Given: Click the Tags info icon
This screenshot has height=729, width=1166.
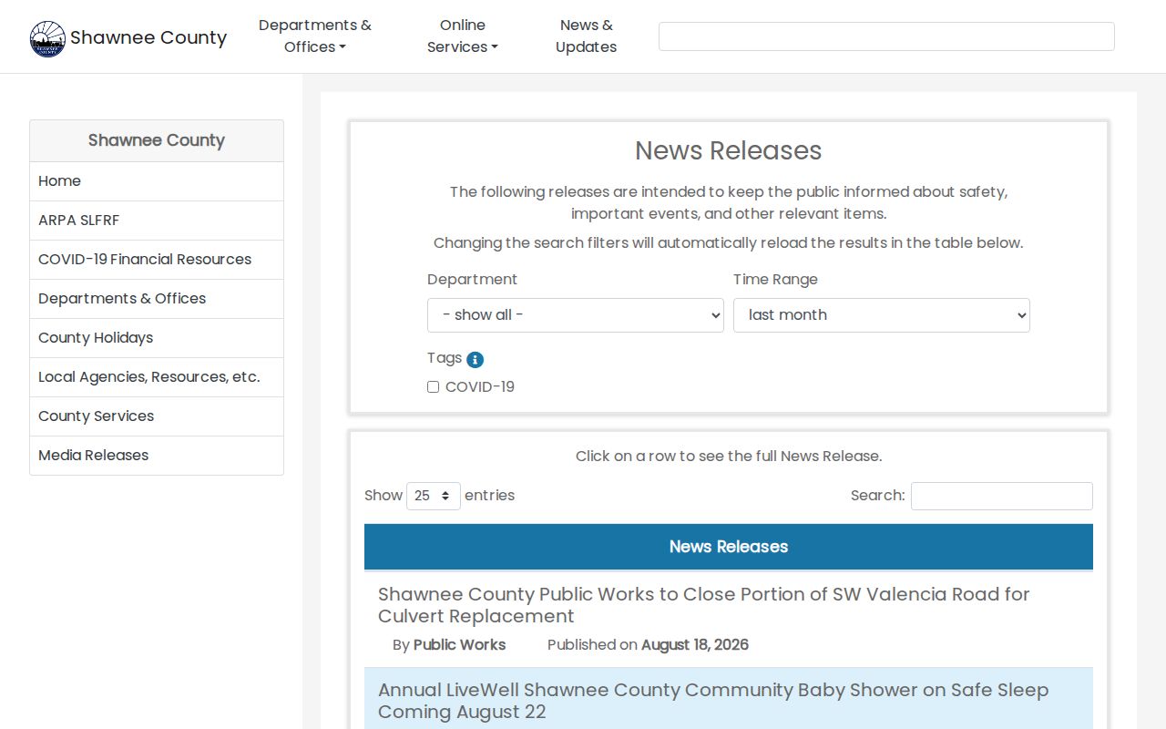Looking at the screenshot, I should (475, 359).
